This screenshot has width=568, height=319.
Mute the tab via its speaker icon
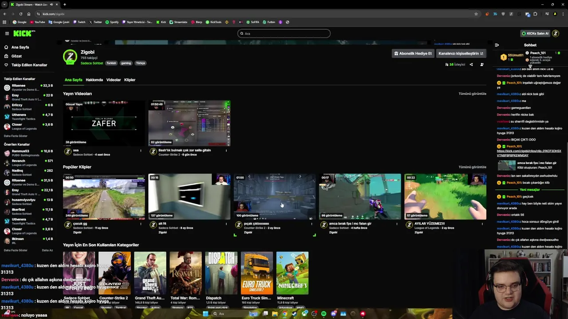click(51, 4)
